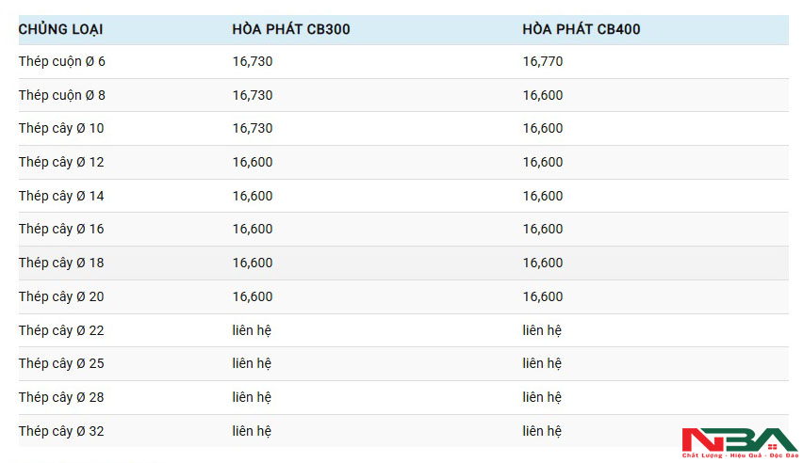Click the Thép cây Ø 16 row label
Viewport: 803px width, 463px height.
tap(61, 229)
